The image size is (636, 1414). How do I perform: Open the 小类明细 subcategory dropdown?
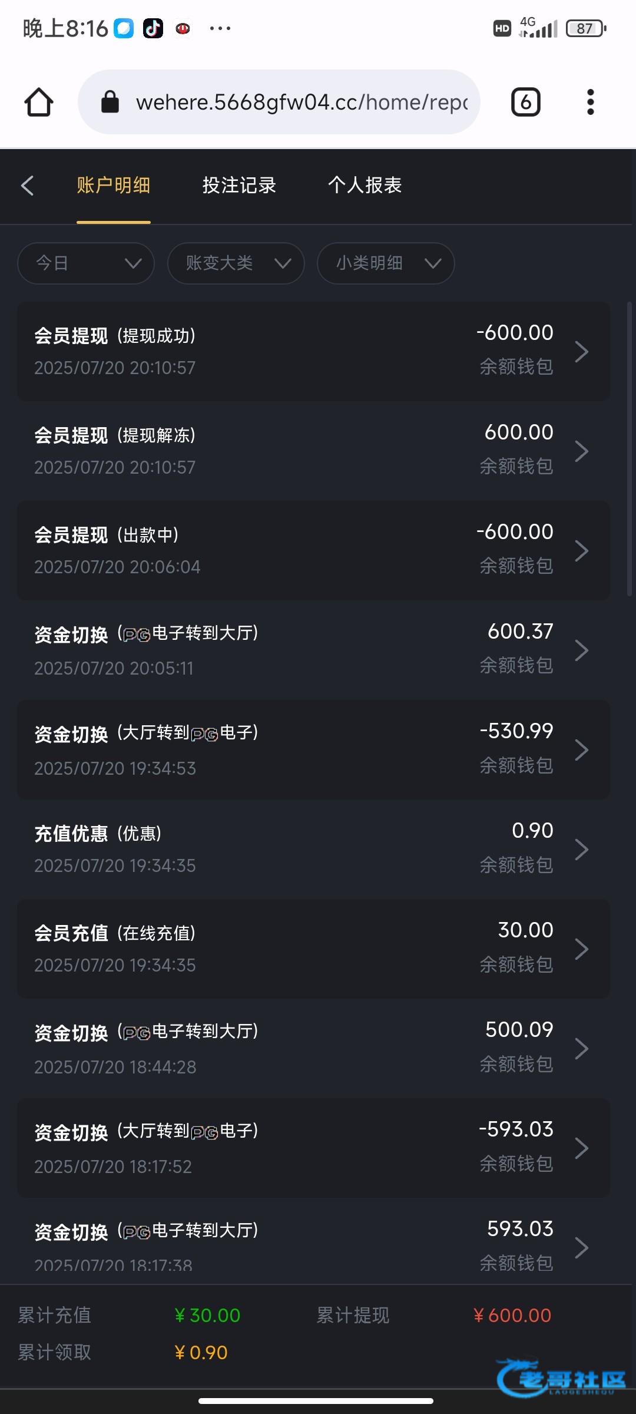click(x=385, y=263)
